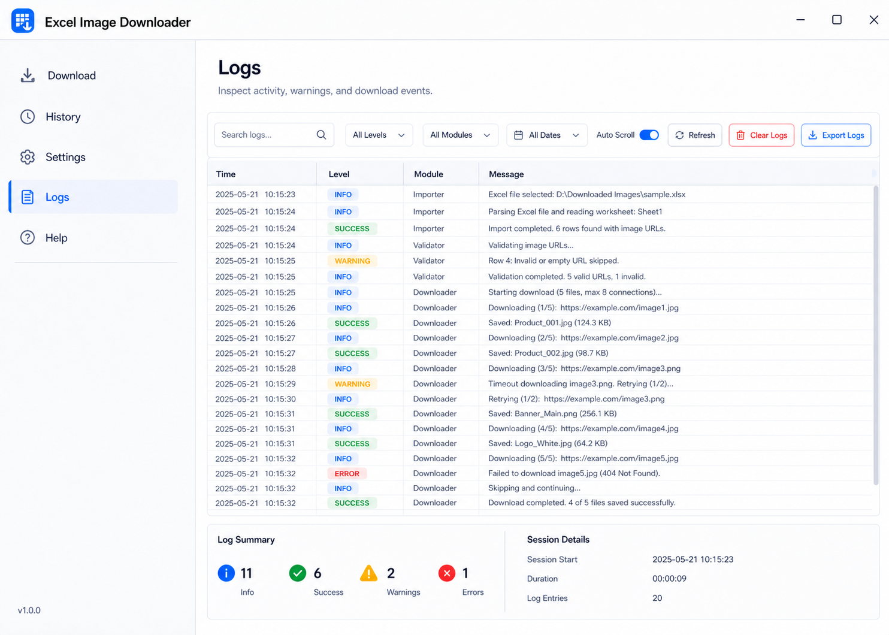Click the calendar icon beside All Dates
The width and height of the screenshot is (889, 635).
pos(519,135)
